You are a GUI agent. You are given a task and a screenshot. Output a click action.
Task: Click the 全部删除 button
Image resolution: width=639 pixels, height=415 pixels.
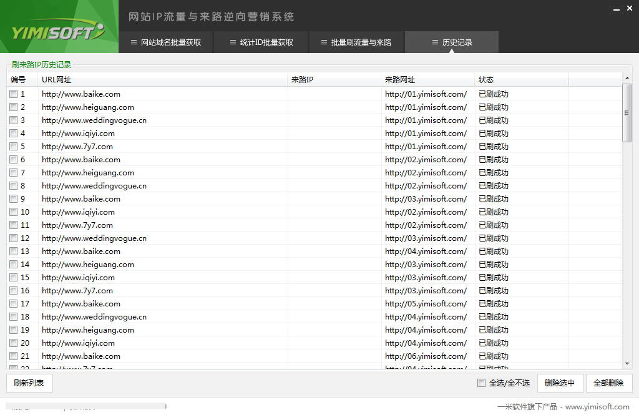pyautogui.click(x=609, y=383)
